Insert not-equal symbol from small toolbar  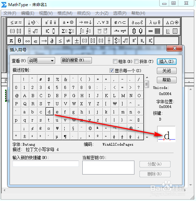pos(68,41)
